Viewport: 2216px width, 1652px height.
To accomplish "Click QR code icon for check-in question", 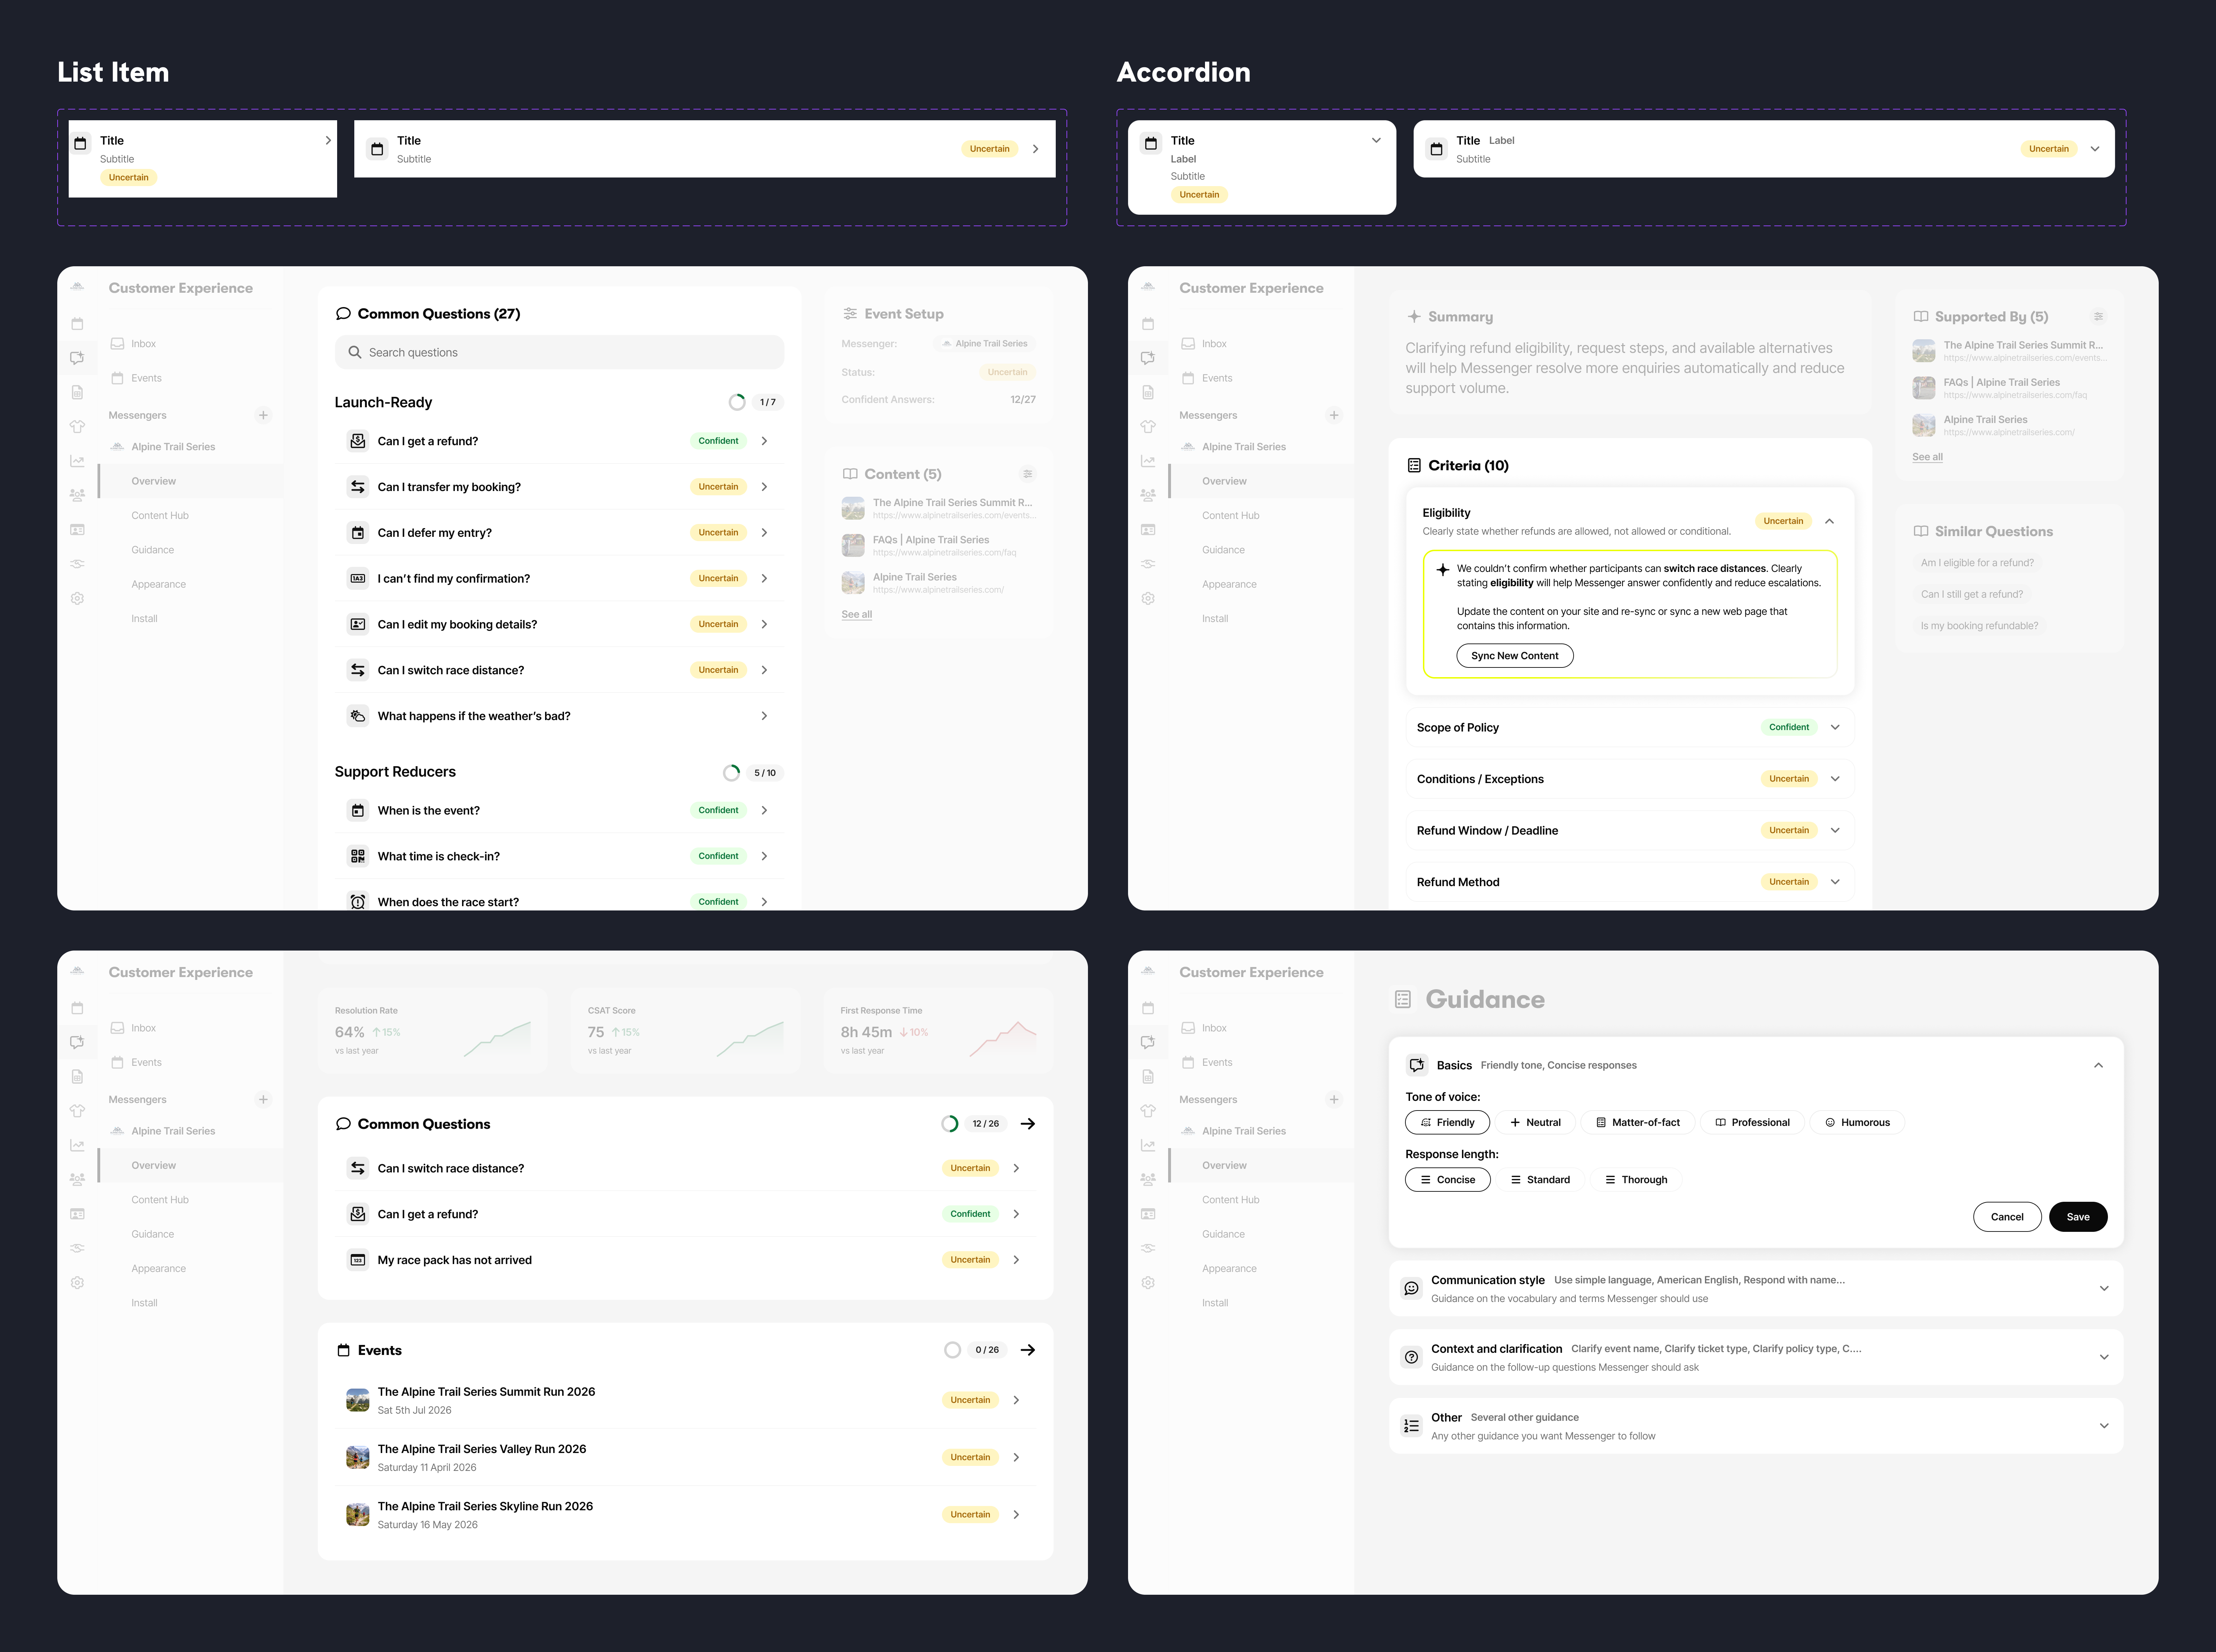I will point(357,856).
